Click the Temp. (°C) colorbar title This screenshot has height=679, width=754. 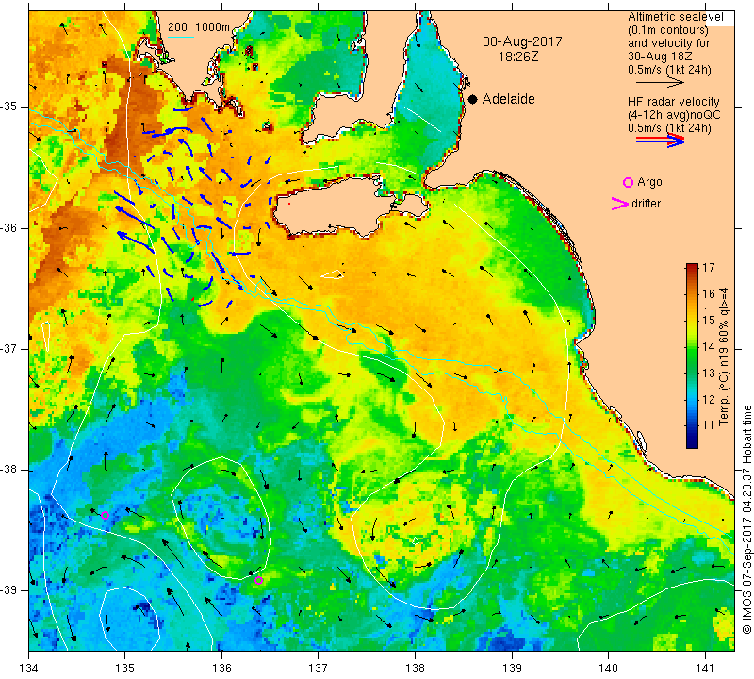[x=724, y=356]
